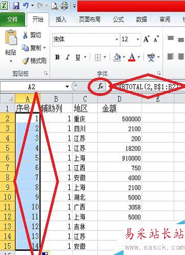Click the 金额 header cell
This screenshot has height=255, width=185.
coord(119,108)
